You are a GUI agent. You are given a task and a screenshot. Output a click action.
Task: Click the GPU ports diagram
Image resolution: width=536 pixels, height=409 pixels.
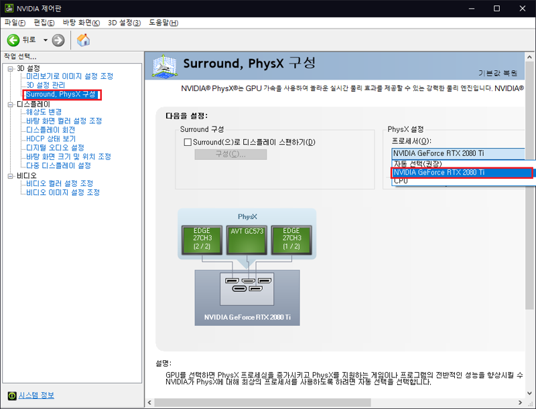pyautogui.click(x=247, y=289)
